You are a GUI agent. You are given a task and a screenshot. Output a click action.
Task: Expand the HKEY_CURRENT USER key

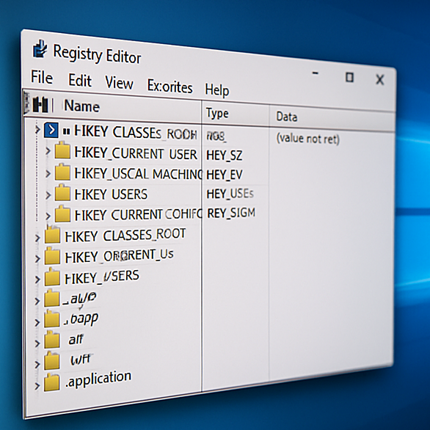pyautogui.click(x=48, y=151)
